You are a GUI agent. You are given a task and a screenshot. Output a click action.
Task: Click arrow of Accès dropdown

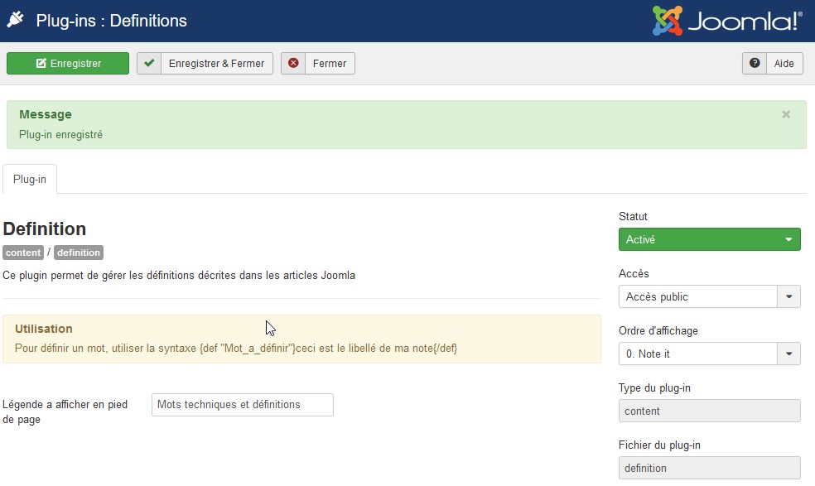coord(789,296)
